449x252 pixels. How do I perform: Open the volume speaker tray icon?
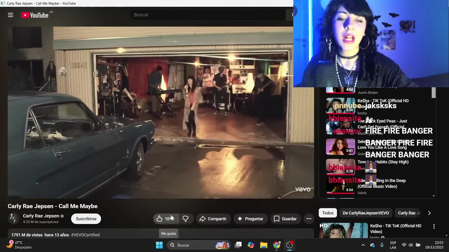(x=410, y=245)
